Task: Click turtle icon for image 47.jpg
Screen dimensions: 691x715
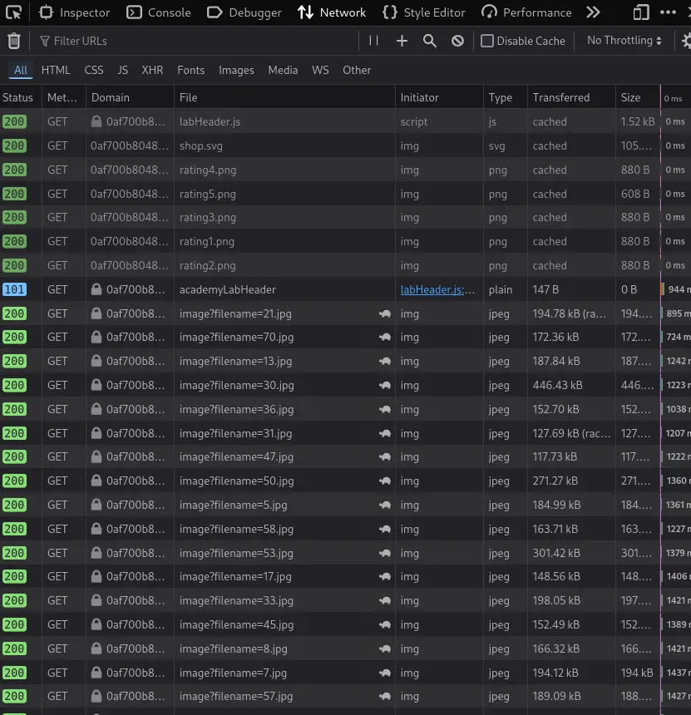Action: pos(385,457)
